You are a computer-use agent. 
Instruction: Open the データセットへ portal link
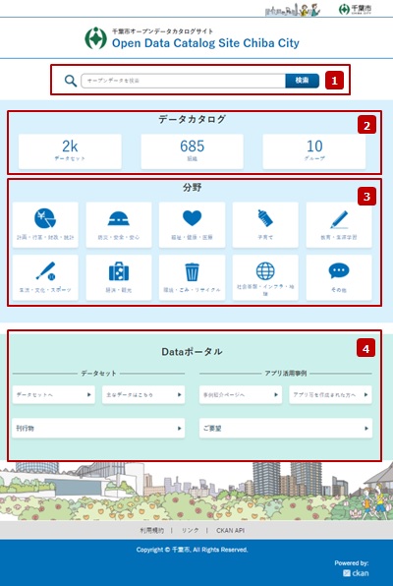(x=54, y=394)
